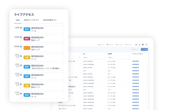Open the ターゲット menu in the header

pos(110,45)
